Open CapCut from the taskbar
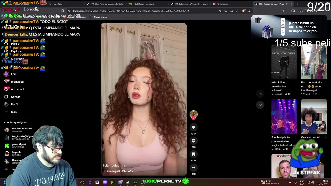 click(97, 182)
